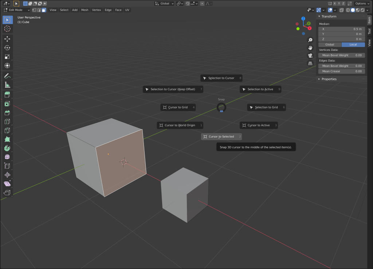Image resolution: width=373 pixels, height=269 pixels.
Task: Open the Mesh menu
Action: pyautogui.click(x=85, y=10)
